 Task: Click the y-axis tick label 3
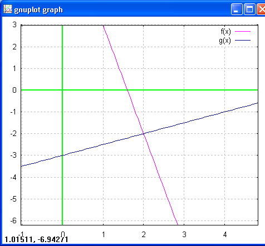coord(14,24)
